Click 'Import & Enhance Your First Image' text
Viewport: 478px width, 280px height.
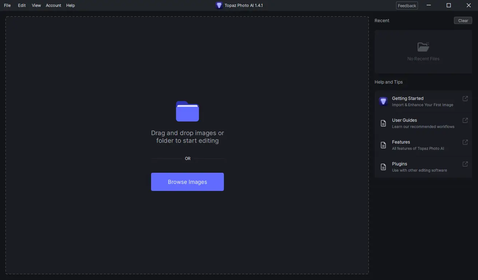point(423,105)
